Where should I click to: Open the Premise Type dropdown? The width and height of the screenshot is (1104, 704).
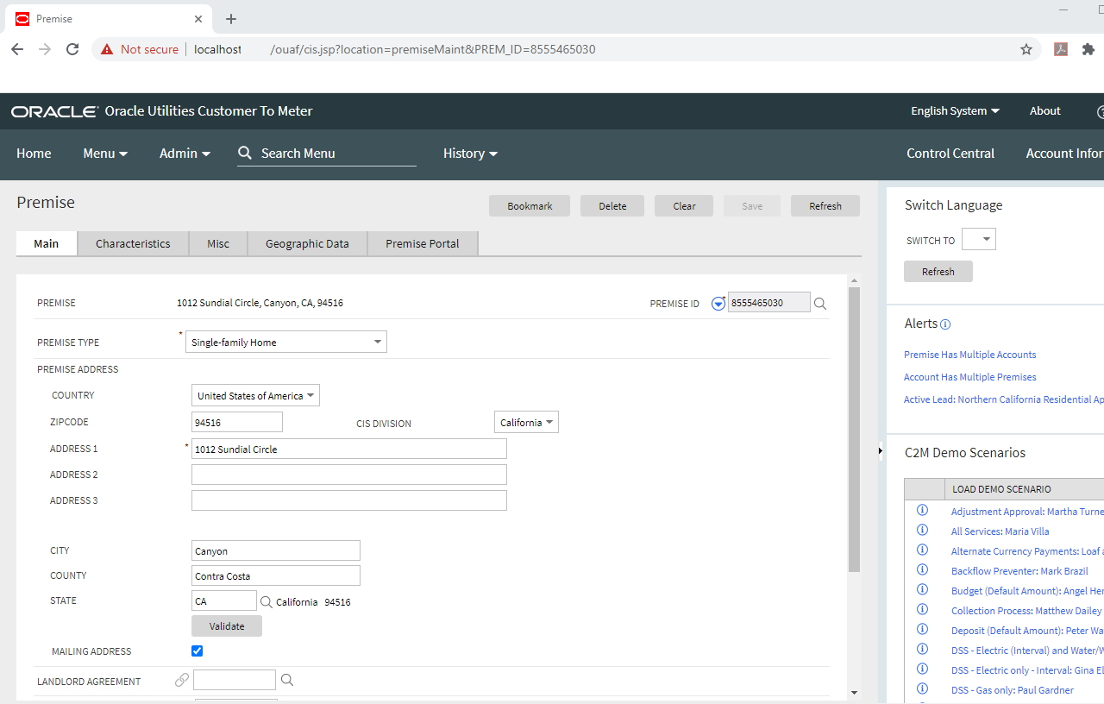(286, 343)
